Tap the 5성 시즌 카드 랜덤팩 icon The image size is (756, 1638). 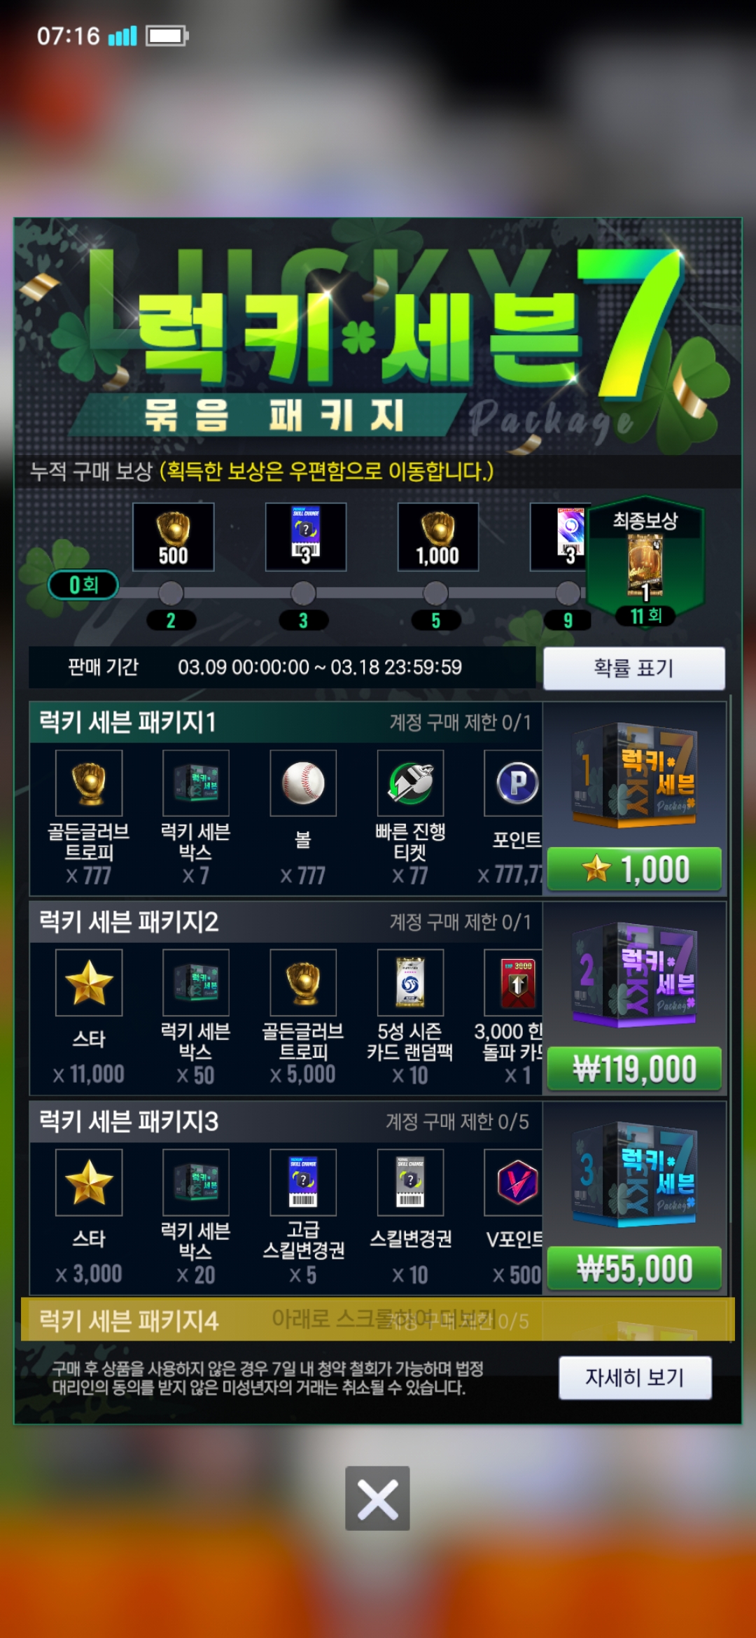click(410, 983)
